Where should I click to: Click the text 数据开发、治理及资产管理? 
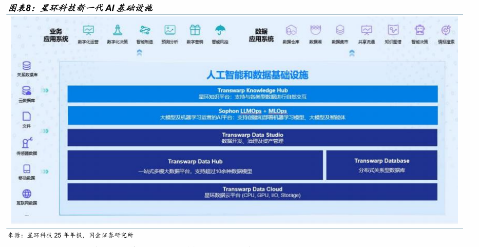(253, 141)
